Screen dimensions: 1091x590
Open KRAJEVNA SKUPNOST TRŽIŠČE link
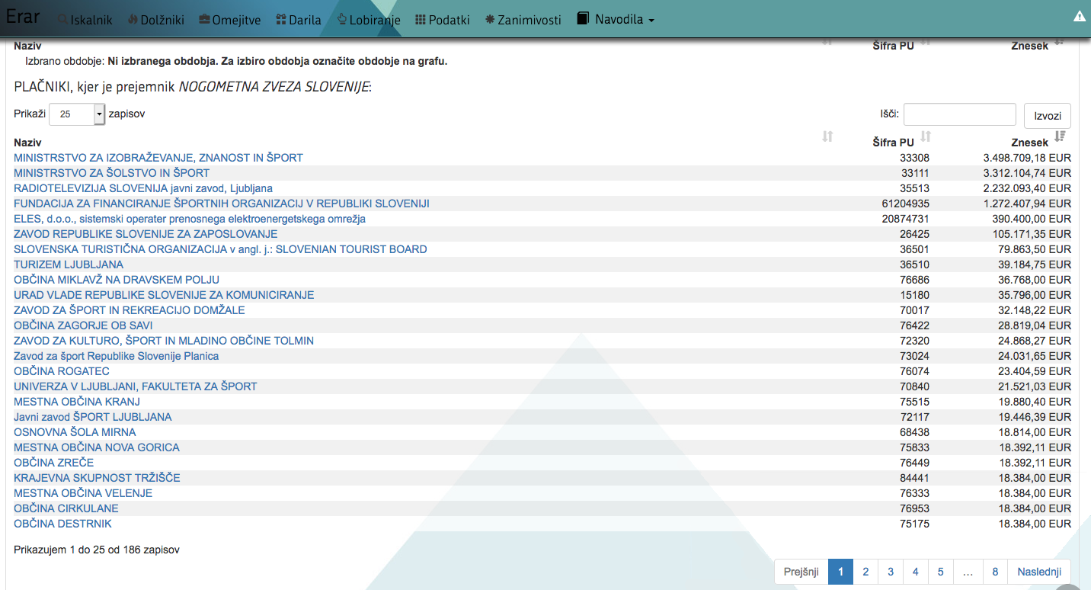(97, 478)
